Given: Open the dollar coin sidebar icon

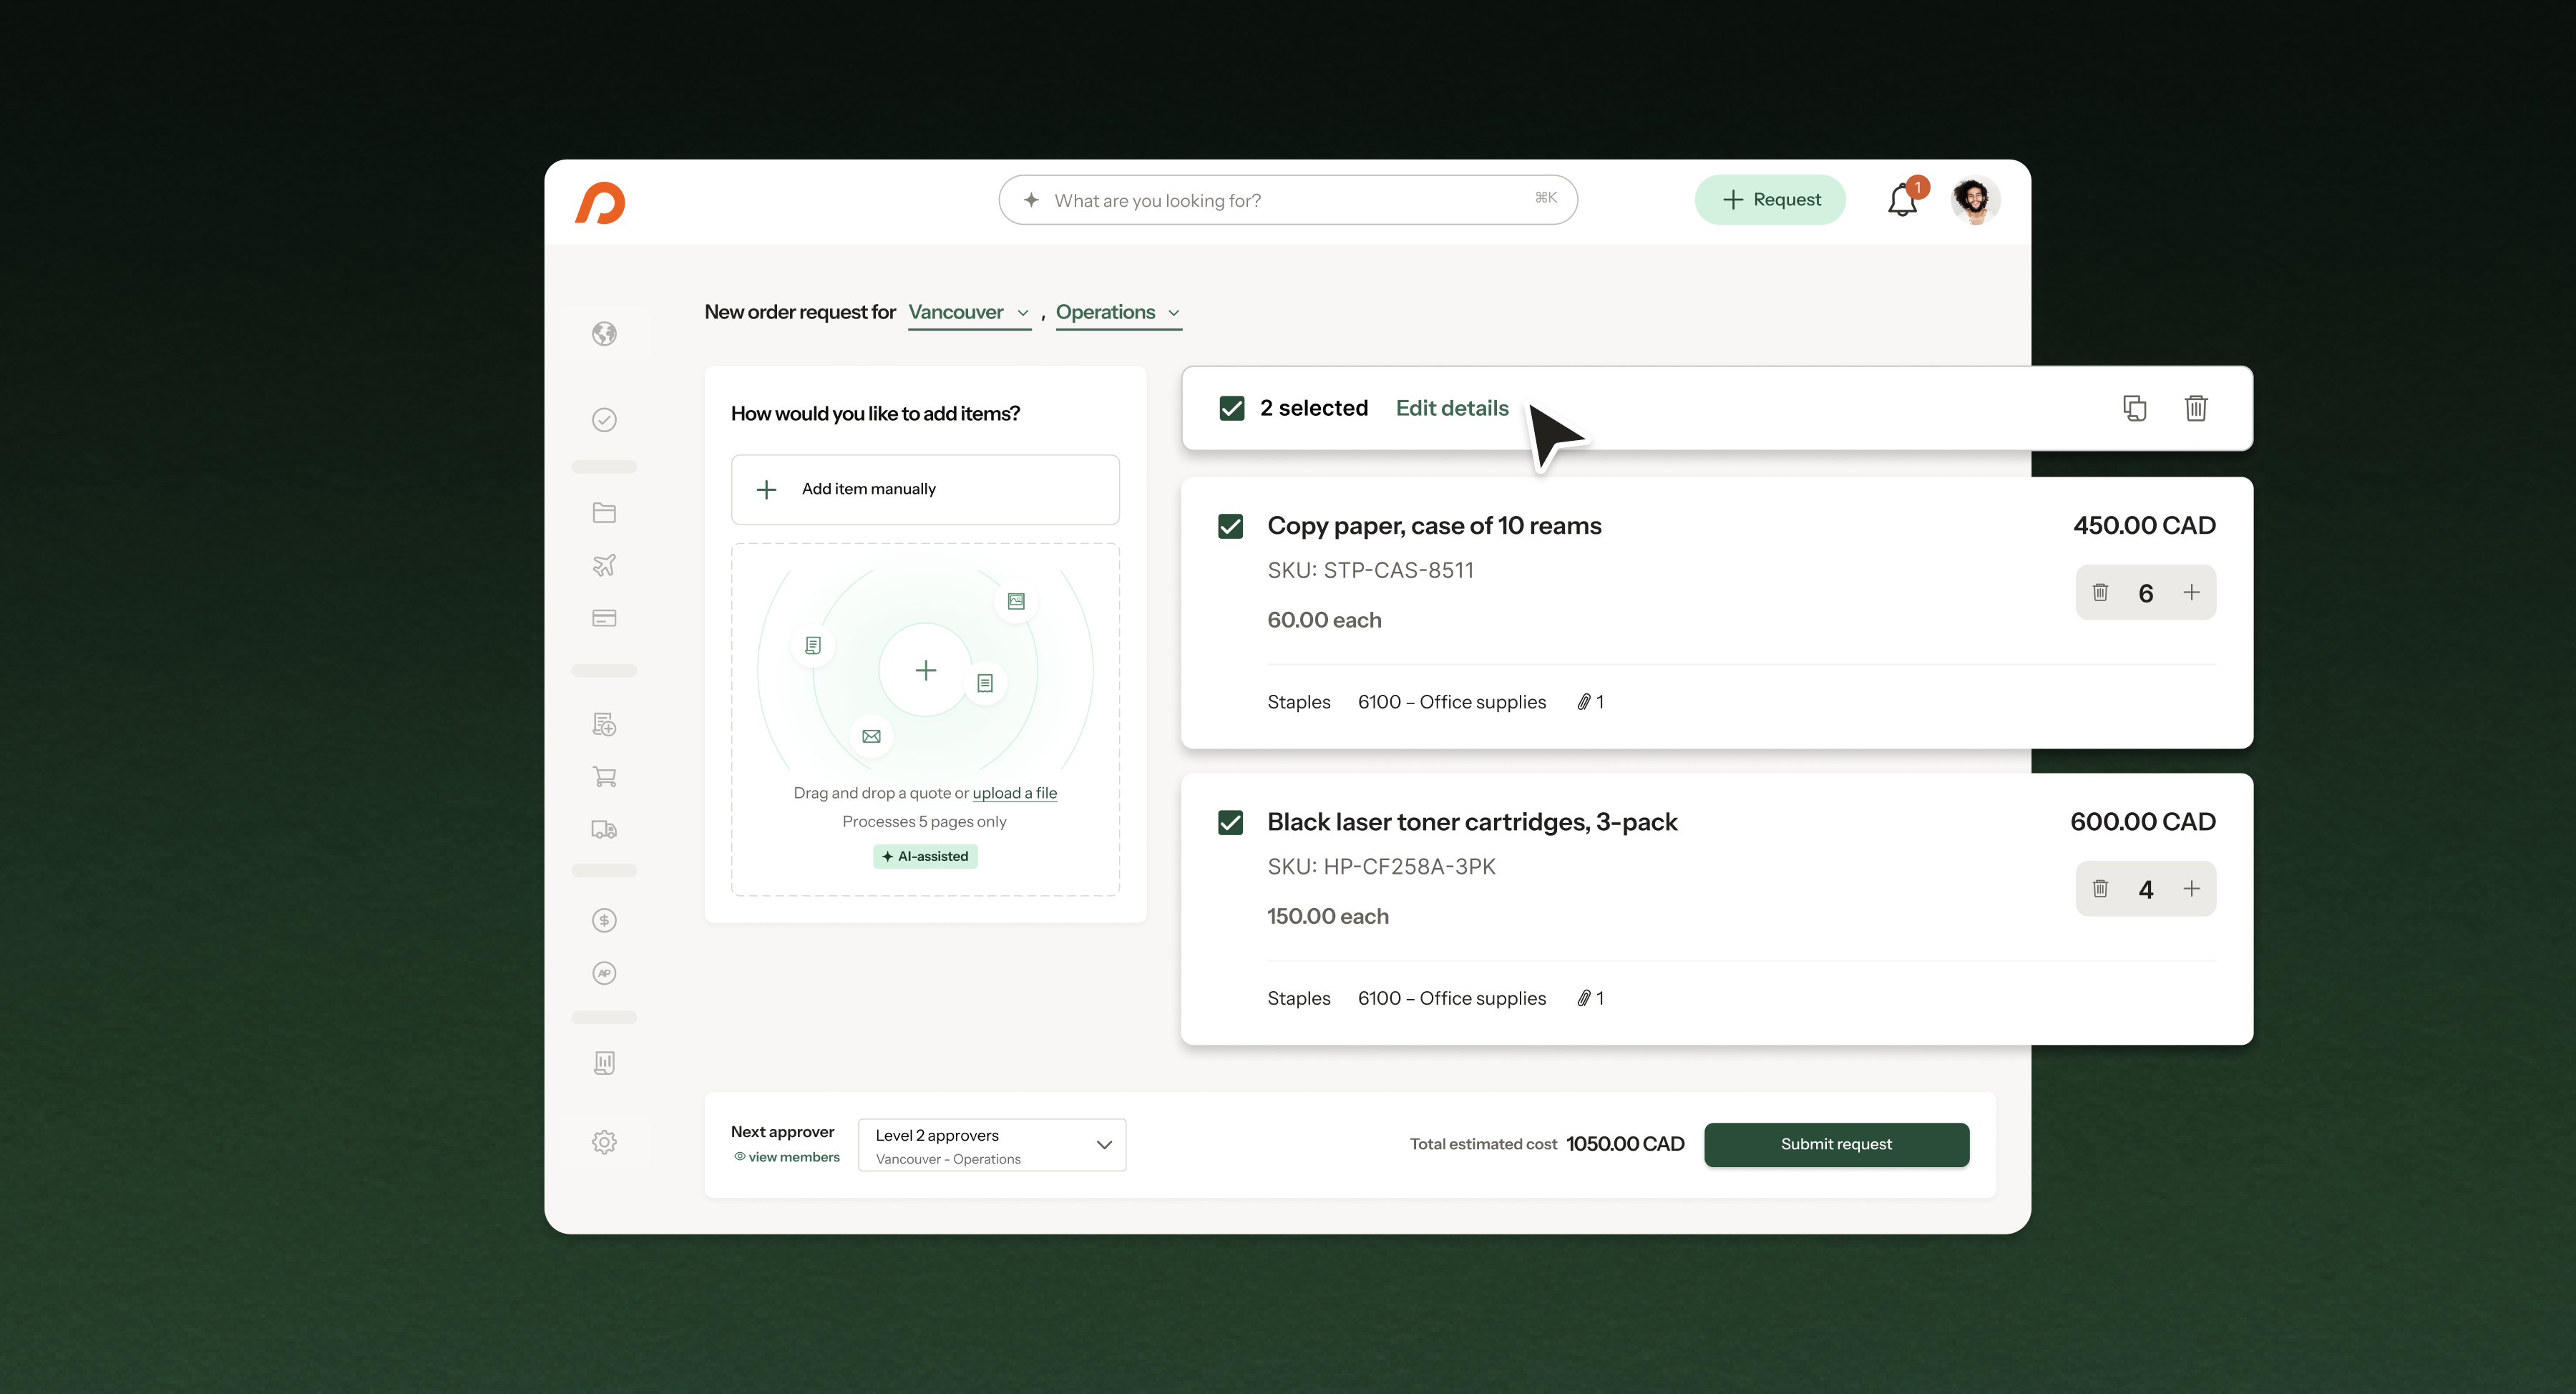Looking at the screenshot, I should pyautogui.click(x=604, y=920).
